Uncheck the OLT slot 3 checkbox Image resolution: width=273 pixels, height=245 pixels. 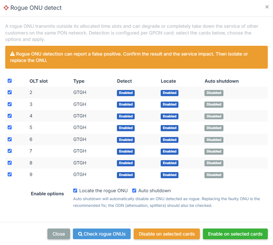[x=10, y=104]
